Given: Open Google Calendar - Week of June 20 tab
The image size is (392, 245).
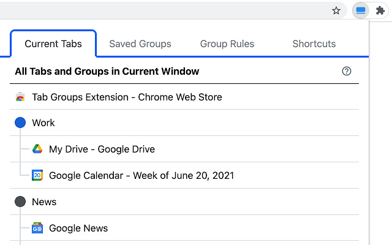Looking at the screenshot, I should 141,175.
